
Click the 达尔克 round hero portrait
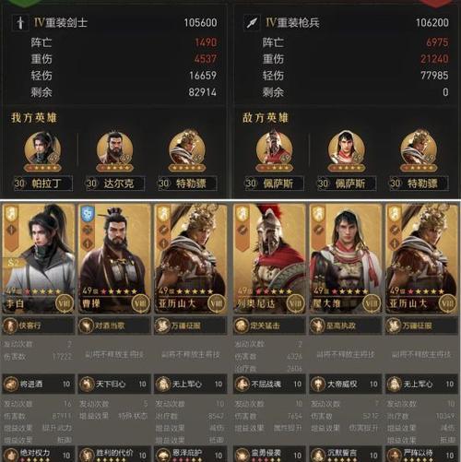point(115,149)
